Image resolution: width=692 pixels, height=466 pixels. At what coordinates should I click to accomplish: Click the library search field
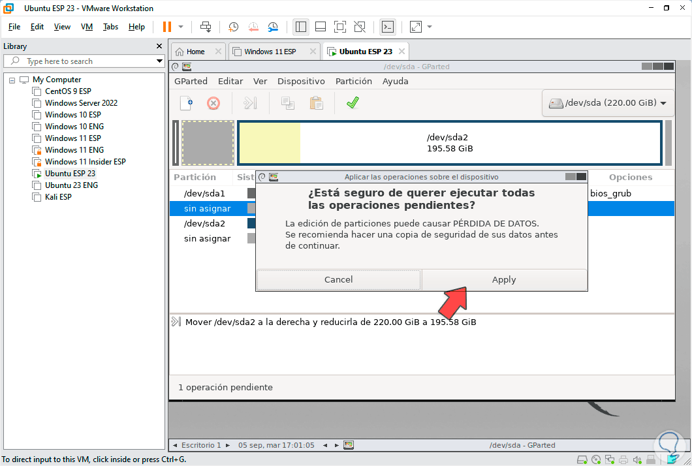[x=84, y=61]
